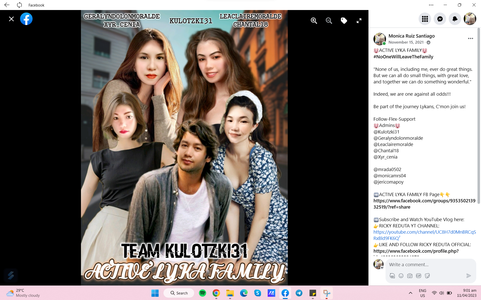Enter fullscreen photo view

pos(359,21)
